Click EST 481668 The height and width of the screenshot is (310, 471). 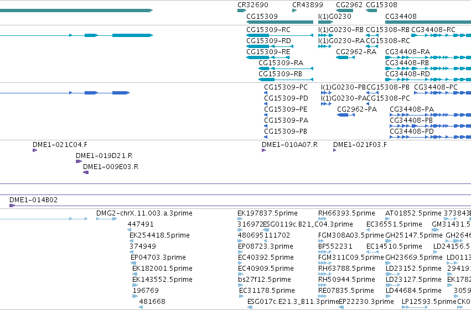tap(141, 307)
